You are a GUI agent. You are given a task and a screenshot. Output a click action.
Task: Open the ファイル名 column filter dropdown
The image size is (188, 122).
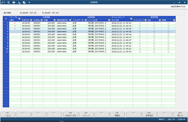[x=109, y=20]
